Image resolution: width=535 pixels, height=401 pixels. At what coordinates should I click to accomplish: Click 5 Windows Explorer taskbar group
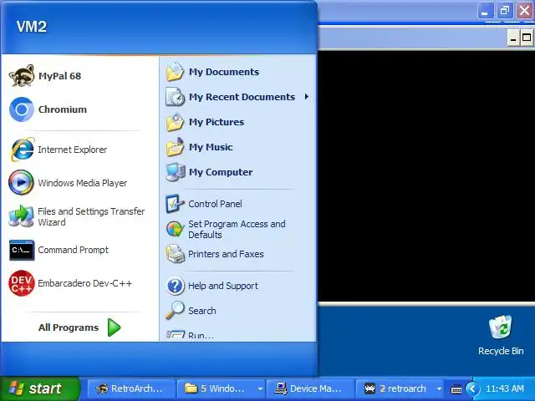221,388
